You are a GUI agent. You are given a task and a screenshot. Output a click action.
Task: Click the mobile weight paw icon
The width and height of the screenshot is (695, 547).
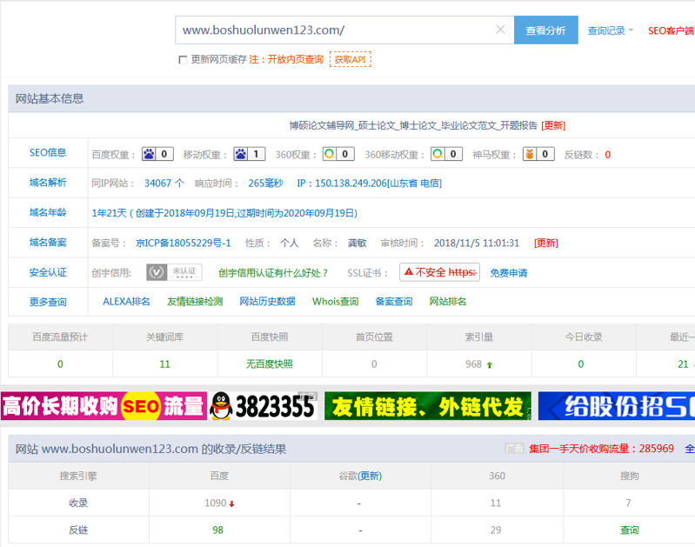click(240, 154)
